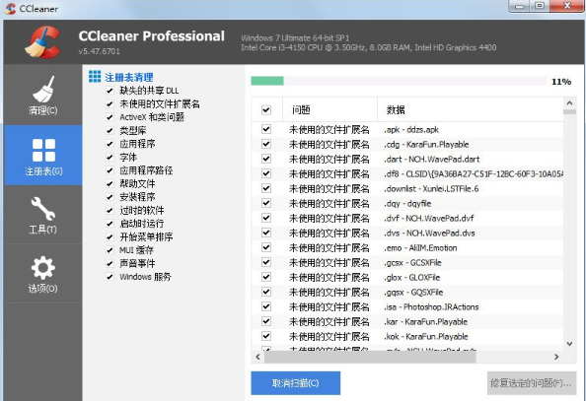Click the horizontal scrollbar thumb

[x=370, y=357]
